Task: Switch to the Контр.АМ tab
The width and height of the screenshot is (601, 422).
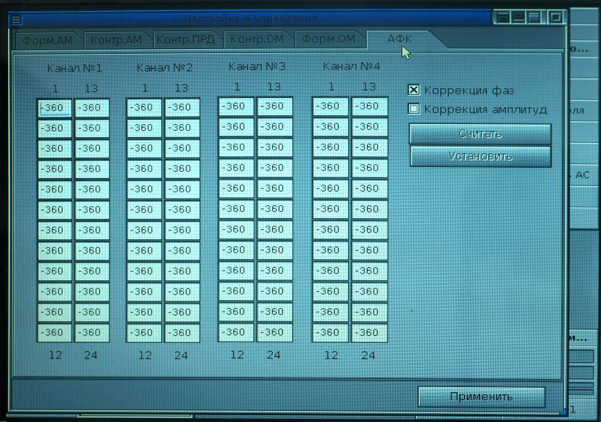Action: [x=116, y=40]
